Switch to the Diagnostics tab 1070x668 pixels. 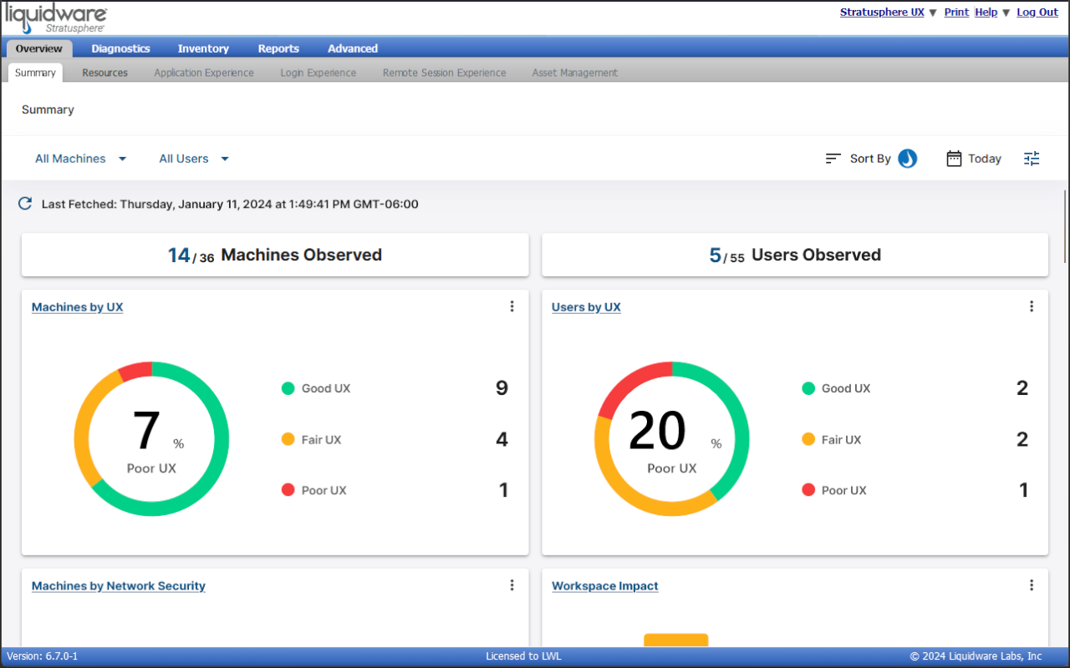pyautogui.click(x=120, y=48)
